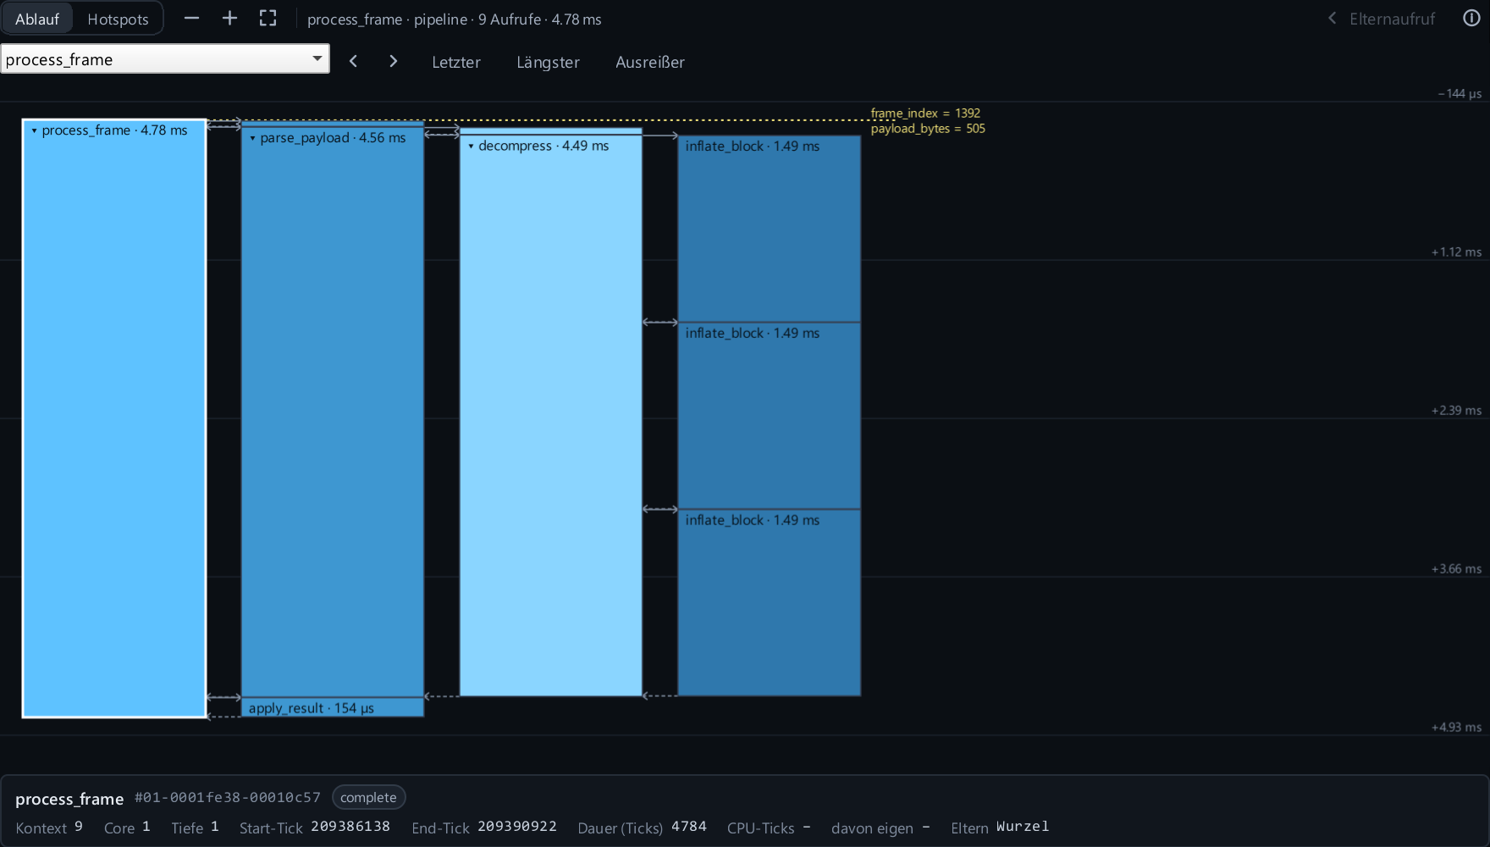Select the decompress 4.49 ms block

551,415
